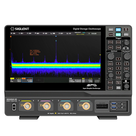Enable channel 3 button
Image resolution: width=136 pixels, height=136 pixels.
tap(118, 68)
